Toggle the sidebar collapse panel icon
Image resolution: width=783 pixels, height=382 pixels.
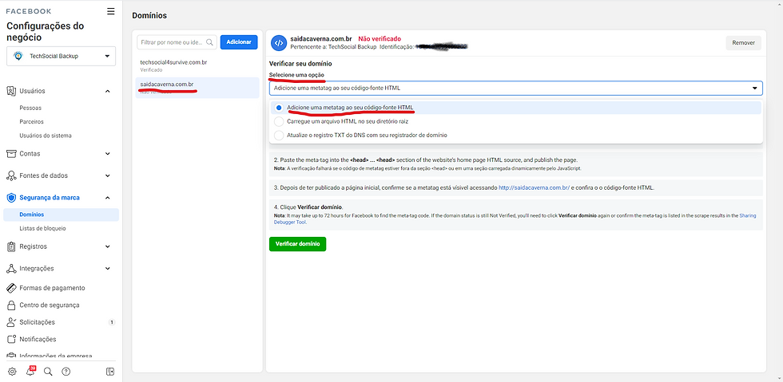click(x=110, y=372)
